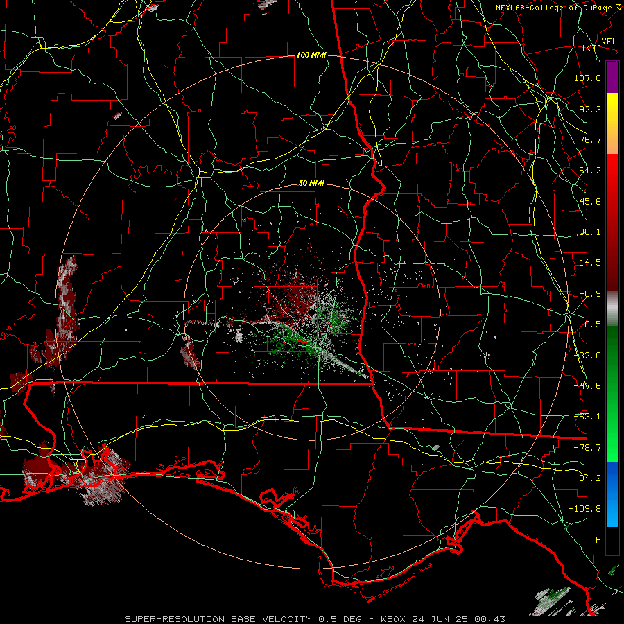Click the SUPER-RESOLUTION BASE VELOCITY caption text
Viewport: 624px width, 624px height.
pyautogui.click(x=218, y=619)
